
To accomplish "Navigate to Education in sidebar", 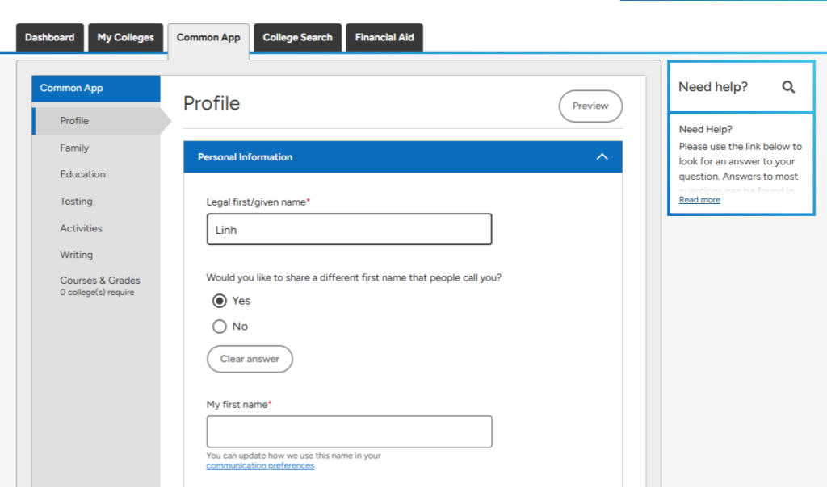I will point(82,174).
